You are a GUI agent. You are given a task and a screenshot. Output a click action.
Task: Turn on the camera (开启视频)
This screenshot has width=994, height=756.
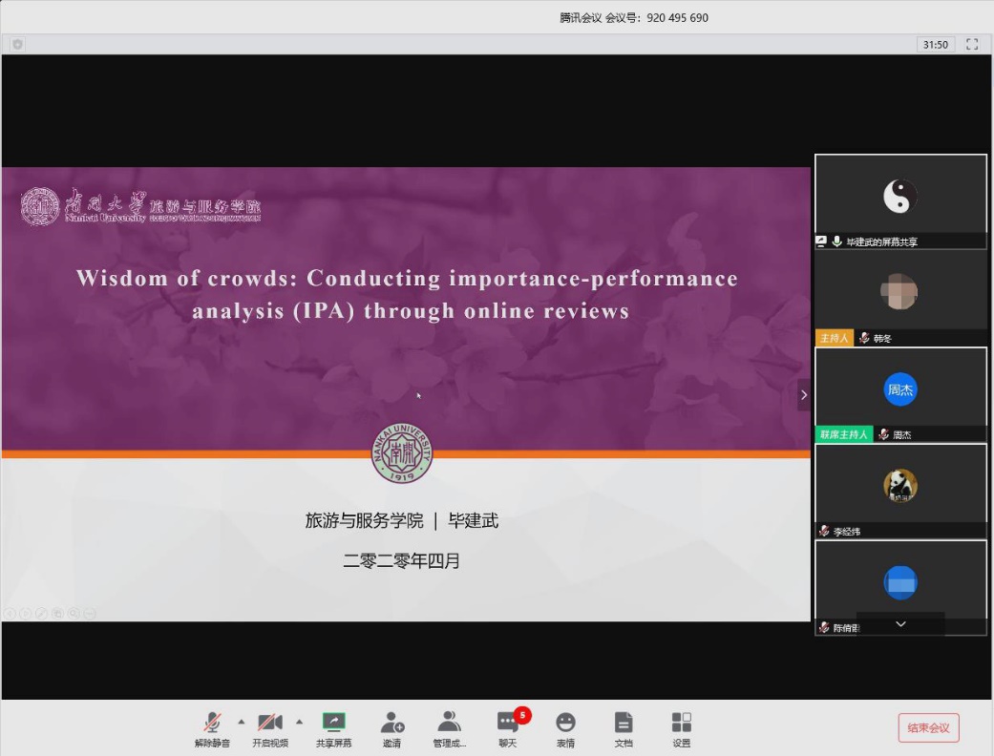coord(269,728)
